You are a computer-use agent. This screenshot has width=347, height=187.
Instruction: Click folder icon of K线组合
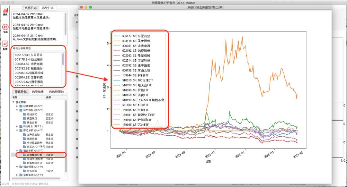(21, 126)
